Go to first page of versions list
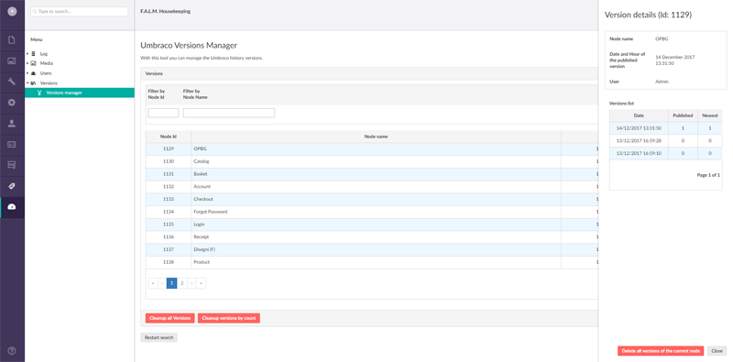 153,283
